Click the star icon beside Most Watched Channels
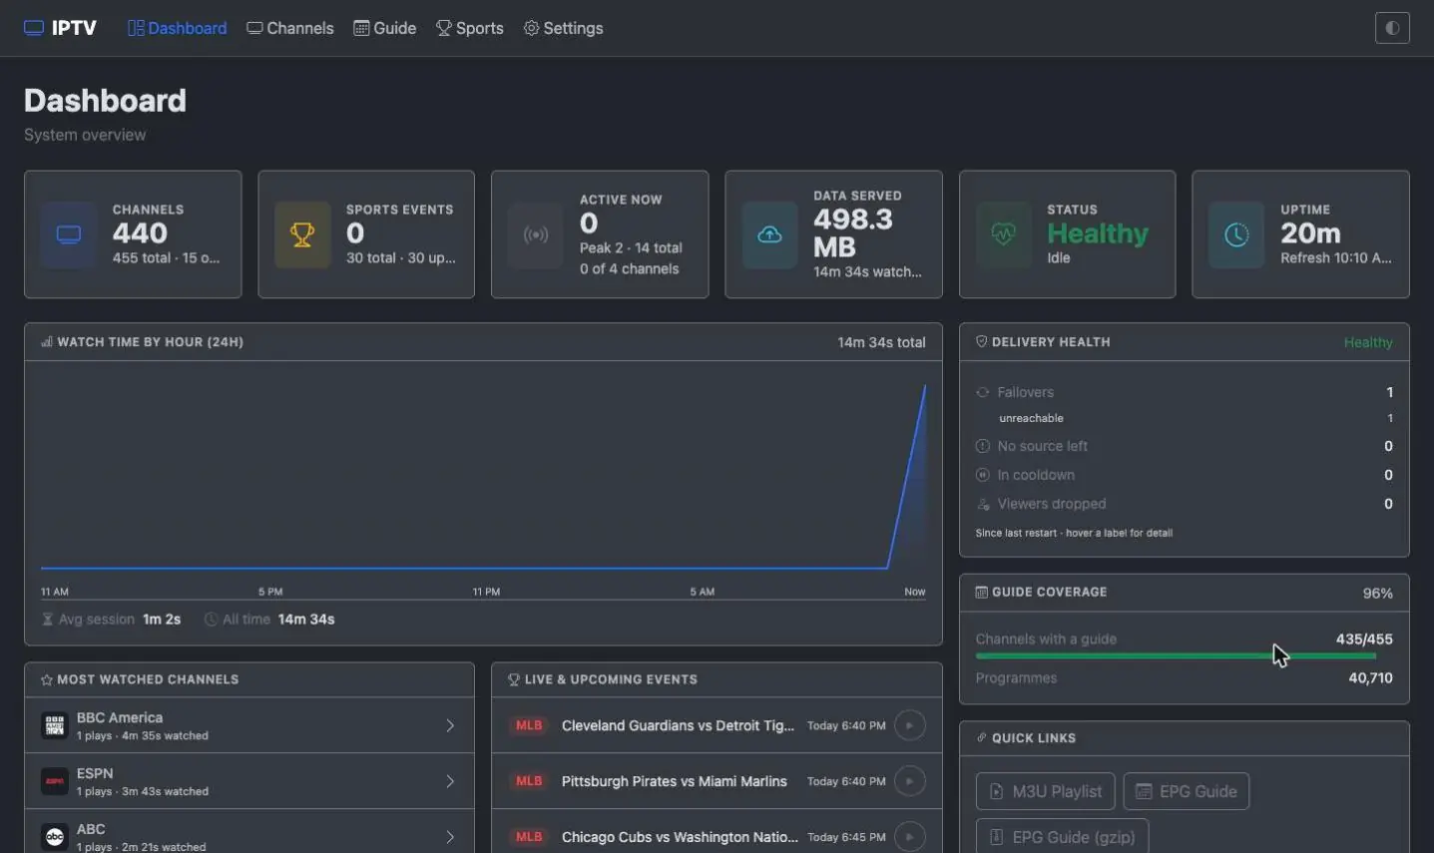This screenshot has width=1434, height=853. 47,679
